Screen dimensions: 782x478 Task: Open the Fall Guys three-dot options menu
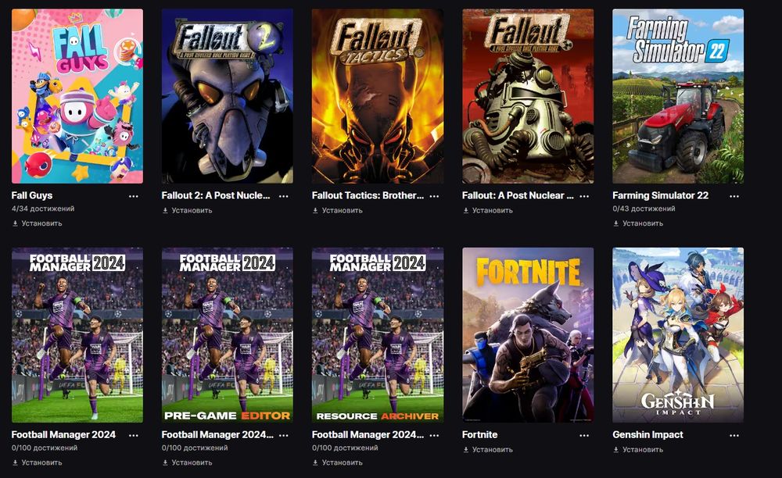134,195
